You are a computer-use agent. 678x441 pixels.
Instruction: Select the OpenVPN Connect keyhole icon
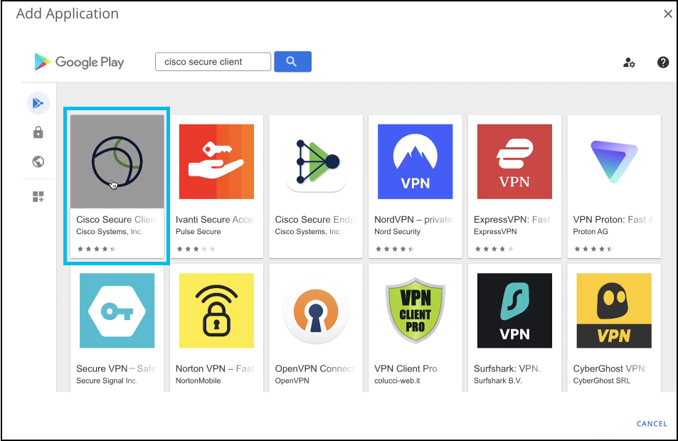point(316,310)
